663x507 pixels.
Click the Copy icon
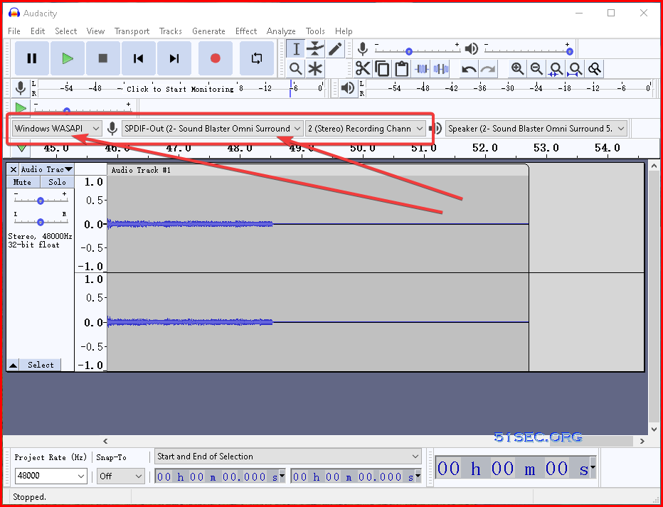[382, 68]
